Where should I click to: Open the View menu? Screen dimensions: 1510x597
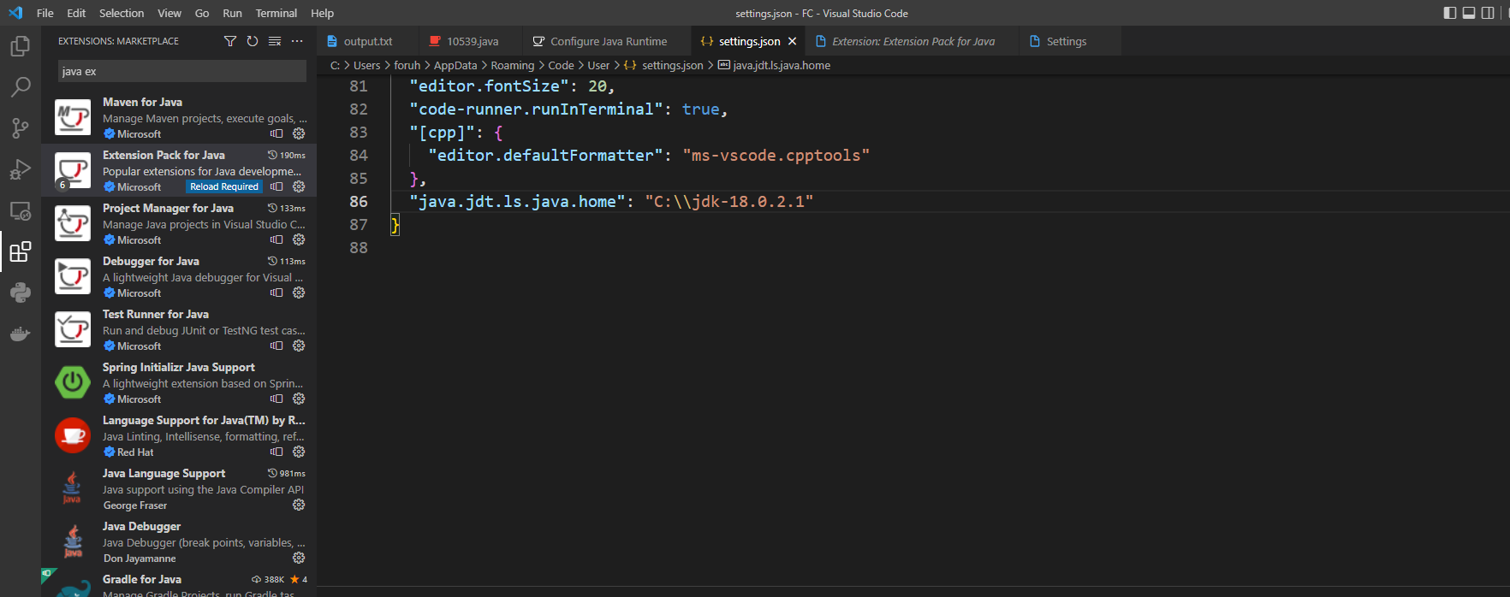(169, 13)
